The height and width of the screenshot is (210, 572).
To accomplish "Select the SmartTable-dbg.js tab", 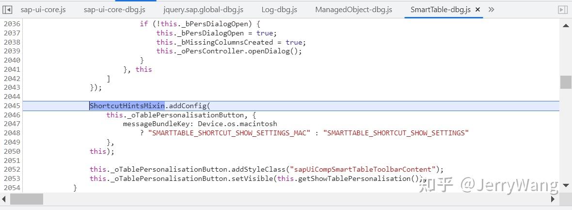I will pyautogui.click(x=440, y=10).
